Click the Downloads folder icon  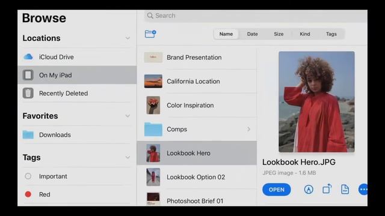pyautogui.click(x=28, y=134)
